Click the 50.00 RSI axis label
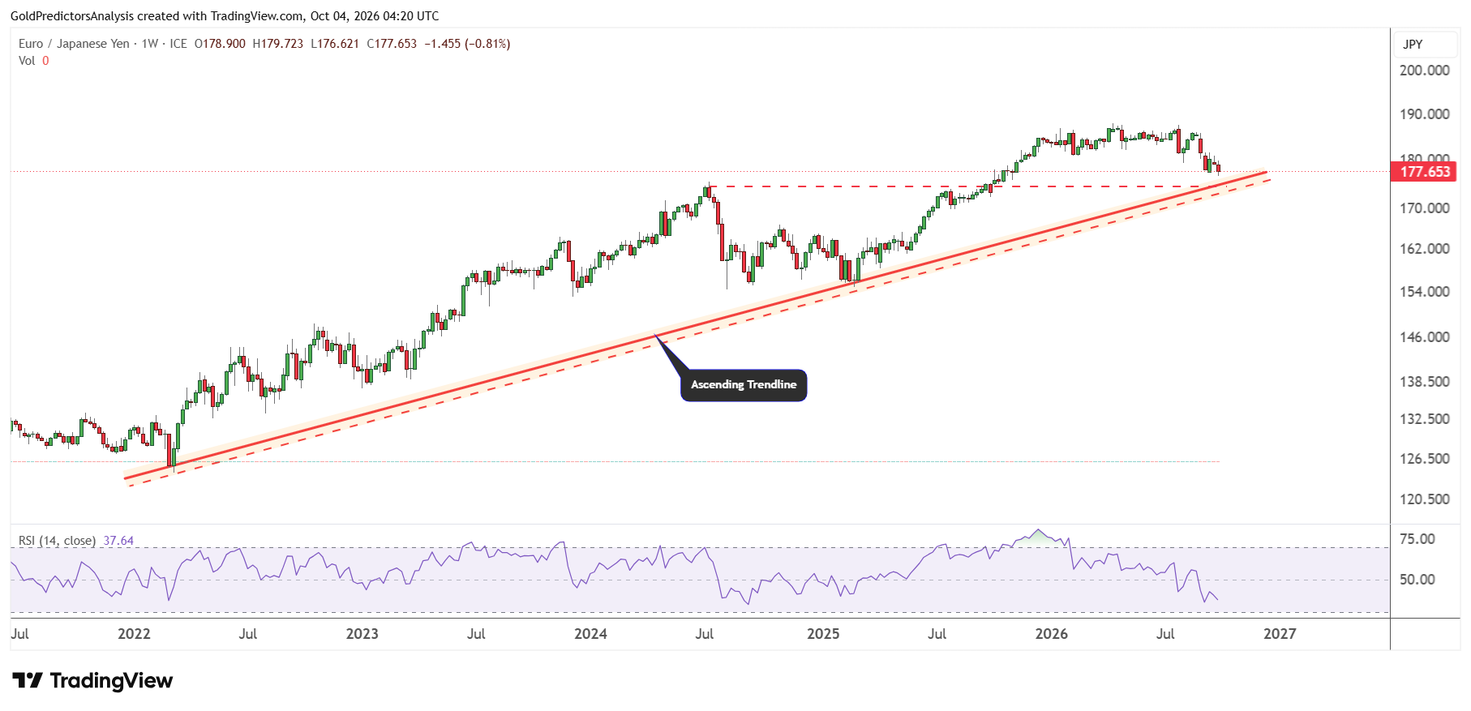The height and width of the screenshot is (711, 1471). click(1417, 580)
